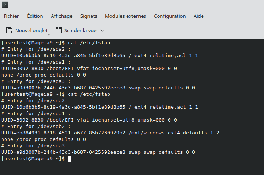Image resolution: width=264 pixels, height=175 pixels.
Task: Open the Configuration menu
Action: (170, 16)
